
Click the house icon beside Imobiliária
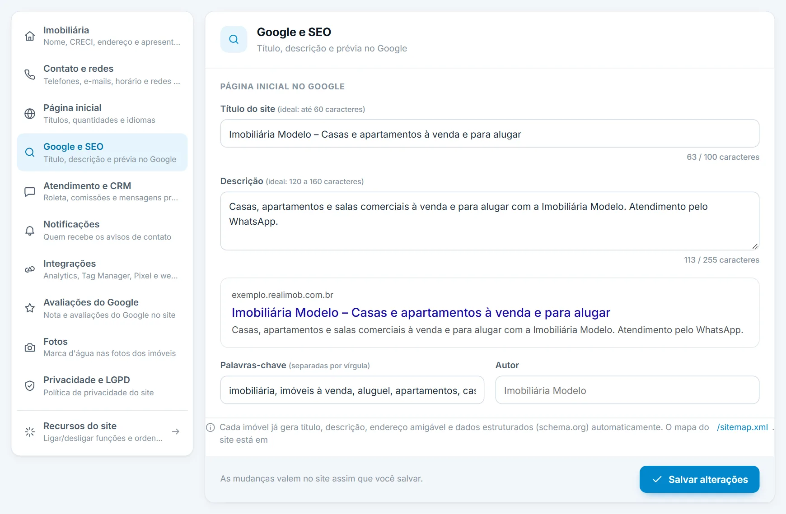click(x=30, y=36)
